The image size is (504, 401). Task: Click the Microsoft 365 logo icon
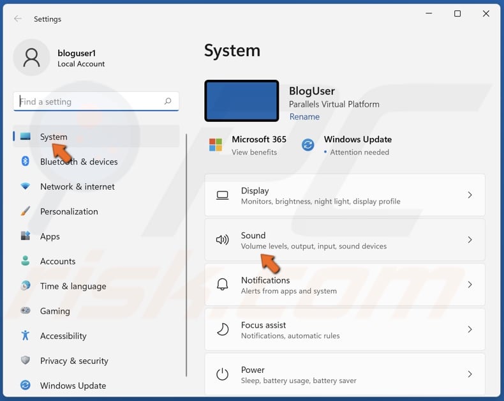point(216,145)
